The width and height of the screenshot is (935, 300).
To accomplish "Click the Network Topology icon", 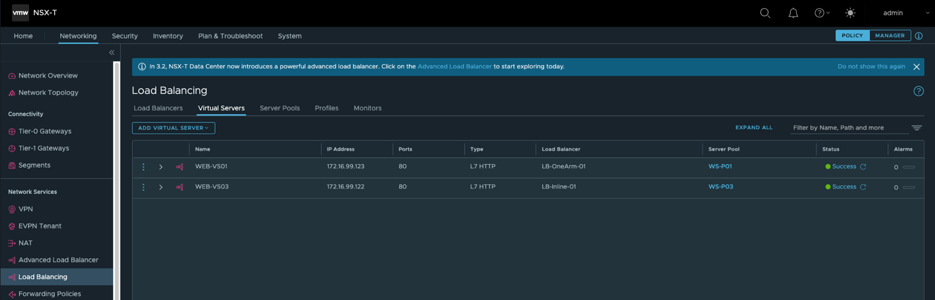I will pyautogui.click(x=12, y=93).
